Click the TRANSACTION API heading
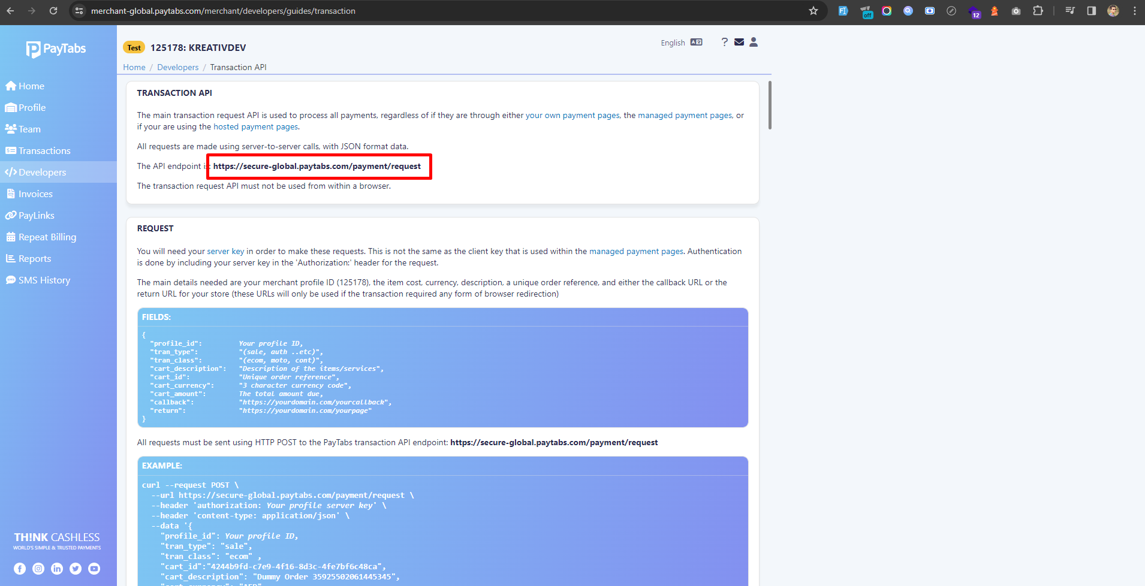 tap(174, 93)
